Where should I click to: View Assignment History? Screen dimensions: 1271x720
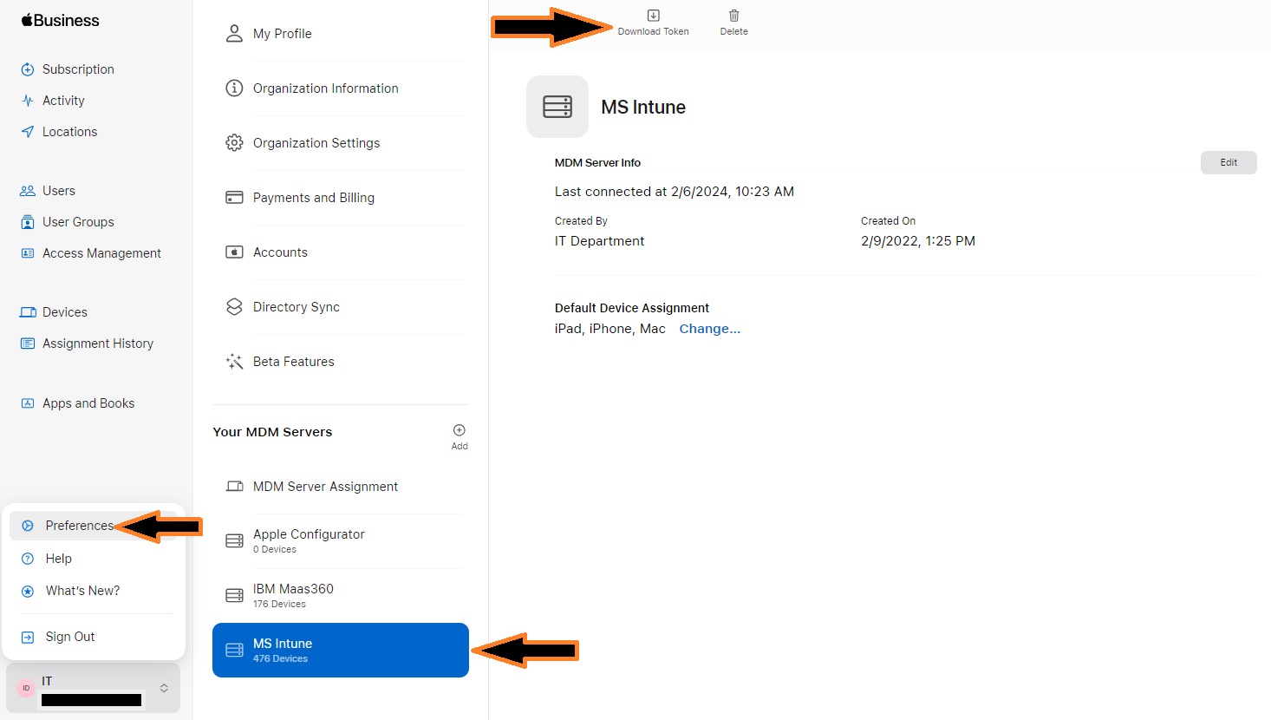tap(98, 343)
